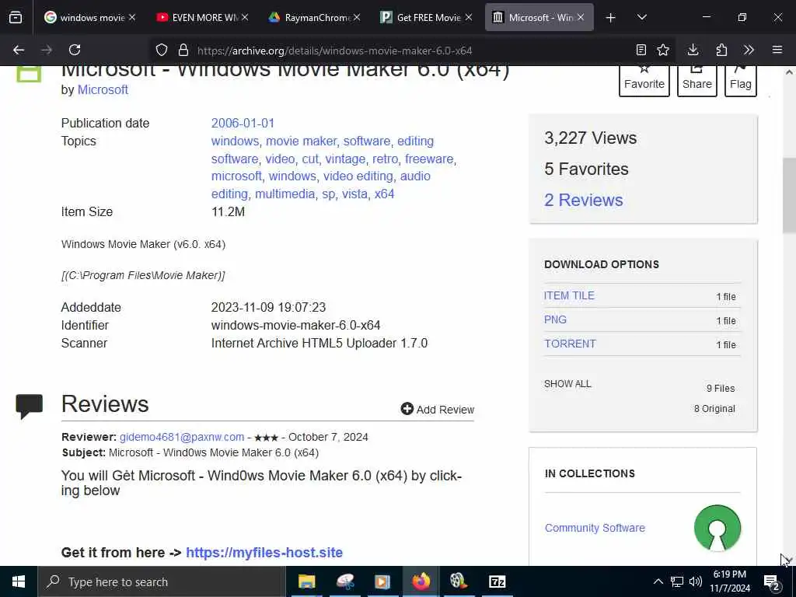Open reviewer gidemo4681@paxnw.com link

tap(182, 437)
